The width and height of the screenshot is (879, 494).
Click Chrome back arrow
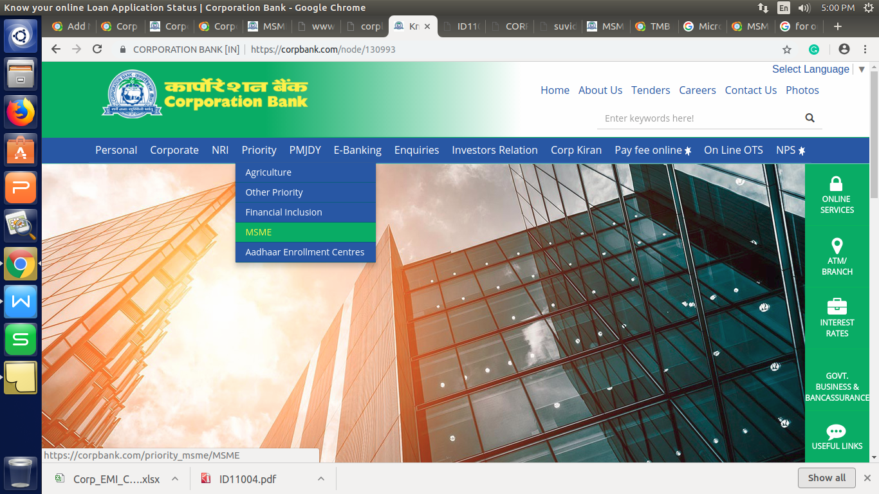[x=56, y=49]
